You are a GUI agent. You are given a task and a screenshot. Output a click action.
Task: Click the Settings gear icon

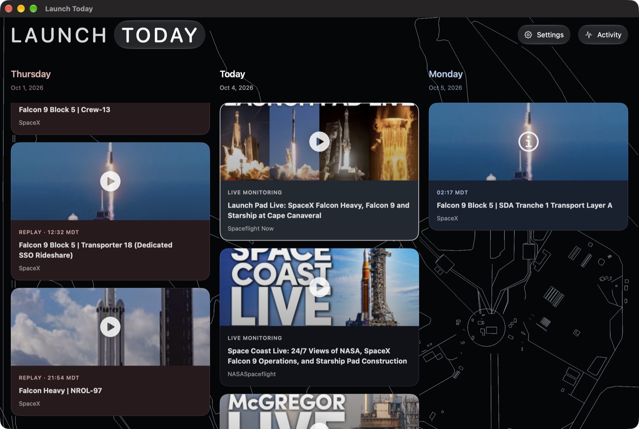tap(528, 35)
